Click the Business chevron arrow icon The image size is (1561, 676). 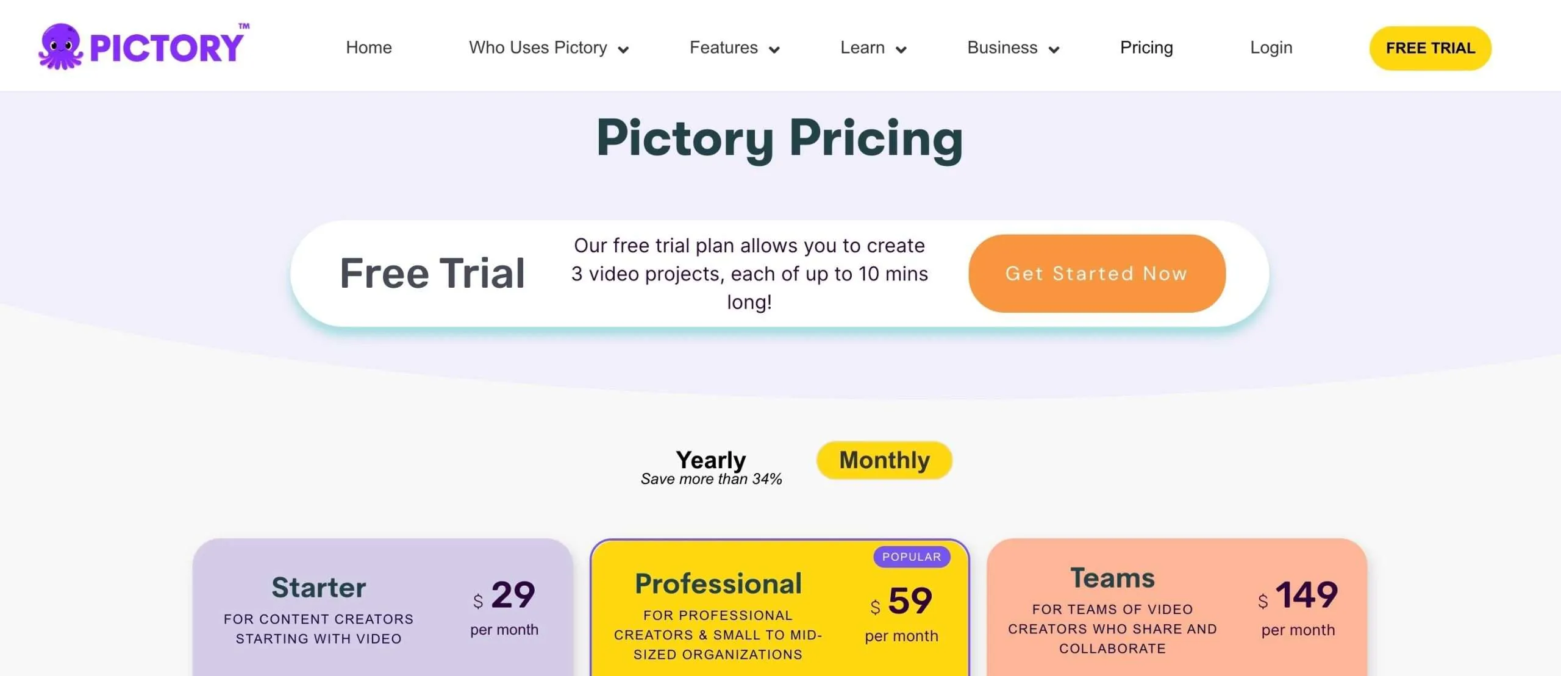[1054, 50]
